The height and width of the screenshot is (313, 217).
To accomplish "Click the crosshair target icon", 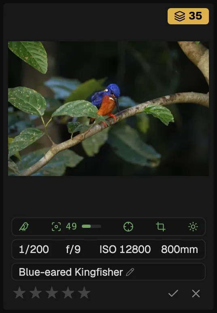I will 128,227.
